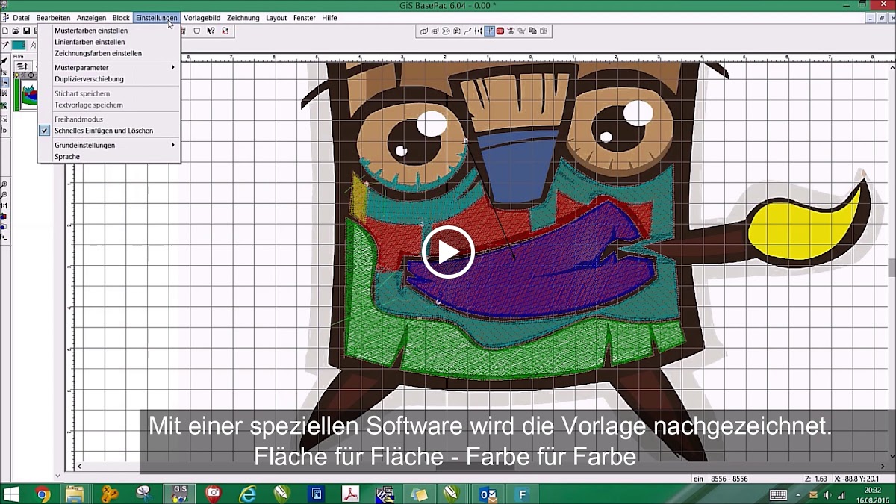The image size is (896, 504).
Task: Choose Sprache menu entry
Action: [x=109, y=157]
